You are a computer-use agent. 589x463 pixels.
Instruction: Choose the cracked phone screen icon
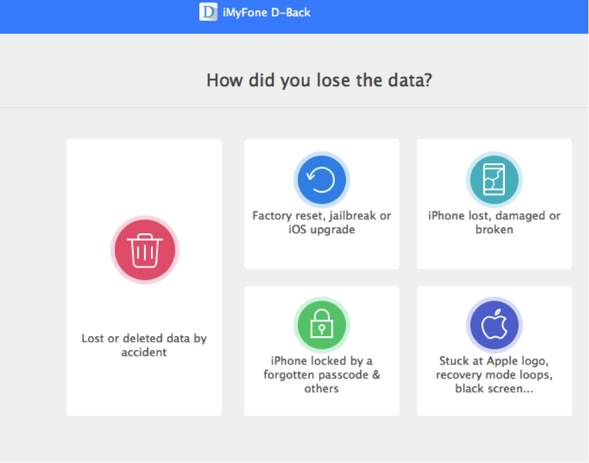(494, 180)
